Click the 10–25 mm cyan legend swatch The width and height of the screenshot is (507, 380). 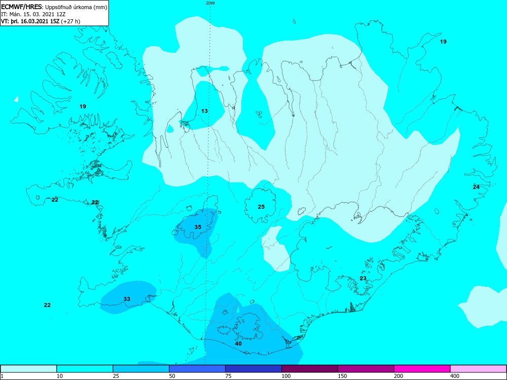[85, 369]
